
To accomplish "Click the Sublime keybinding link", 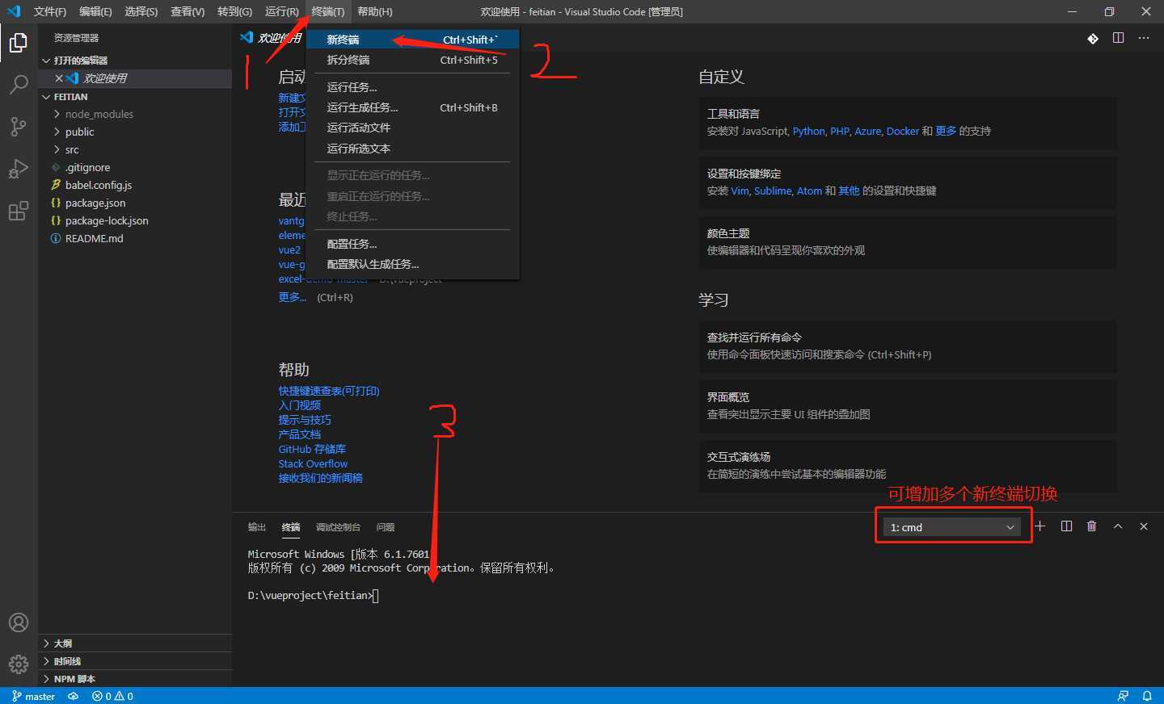I will (x=773, y=191).
